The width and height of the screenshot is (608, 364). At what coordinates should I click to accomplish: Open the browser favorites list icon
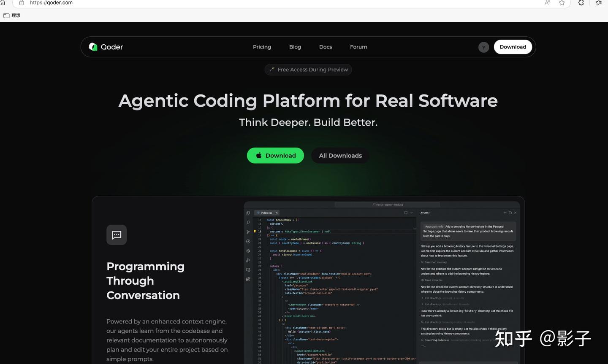598,3
